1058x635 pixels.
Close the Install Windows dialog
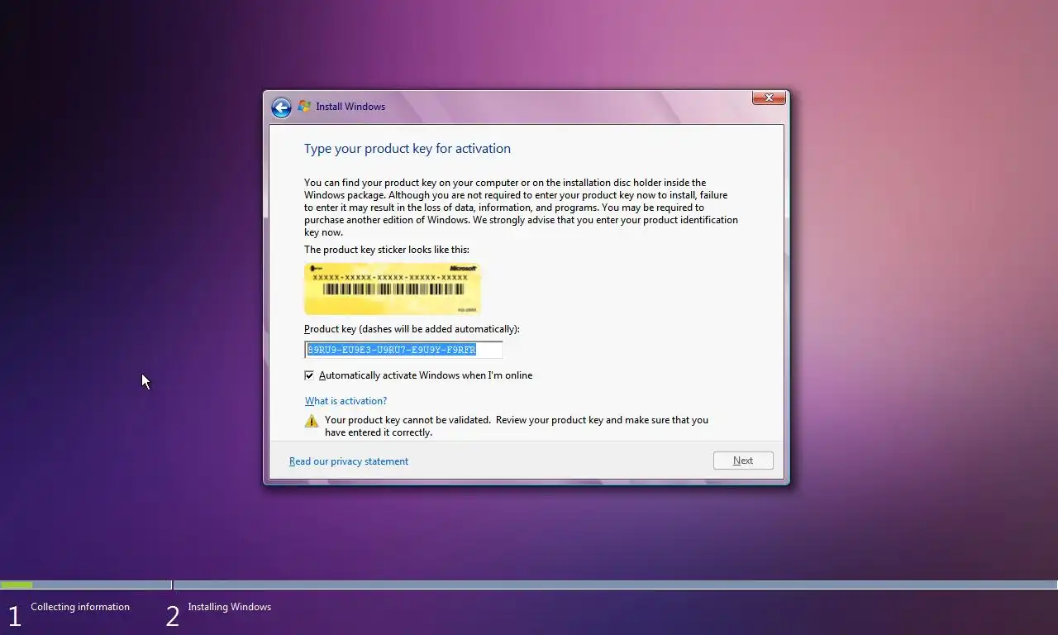[x=769, y=98]
